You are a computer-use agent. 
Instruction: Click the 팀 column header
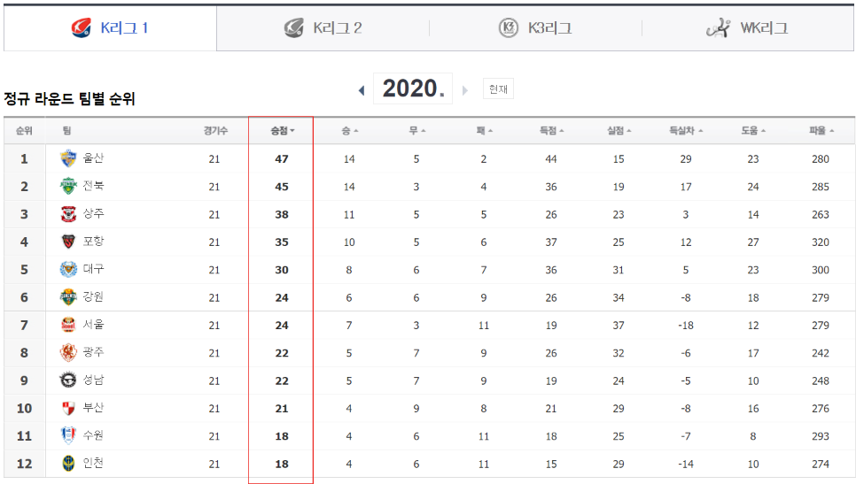pos(66,131)
